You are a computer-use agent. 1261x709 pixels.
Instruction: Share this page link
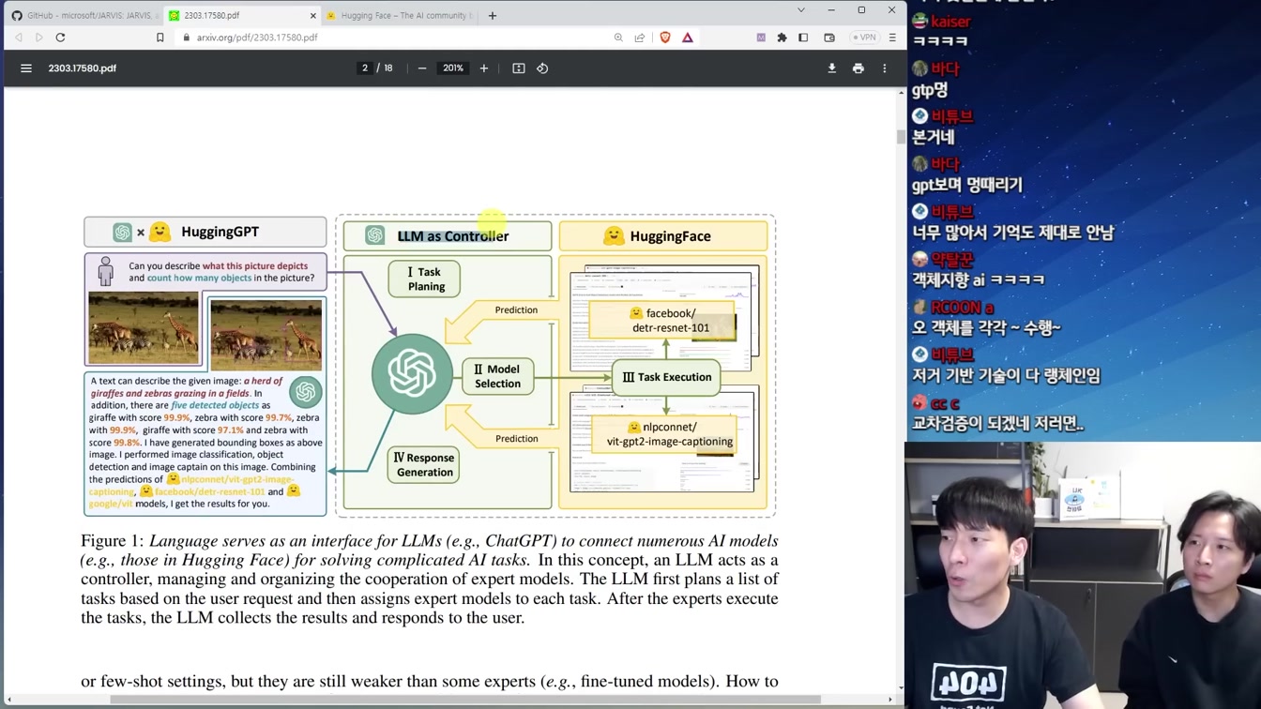[640, 38]
